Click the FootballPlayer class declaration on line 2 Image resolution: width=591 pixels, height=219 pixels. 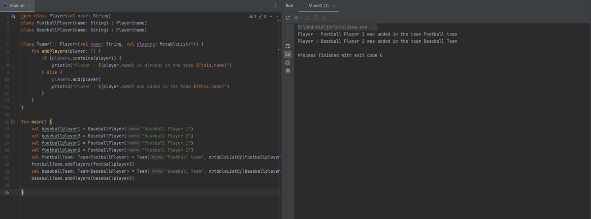[x=84, y=23]
